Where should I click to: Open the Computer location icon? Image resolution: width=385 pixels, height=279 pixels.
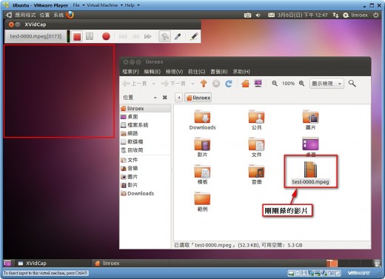point(258,84)
